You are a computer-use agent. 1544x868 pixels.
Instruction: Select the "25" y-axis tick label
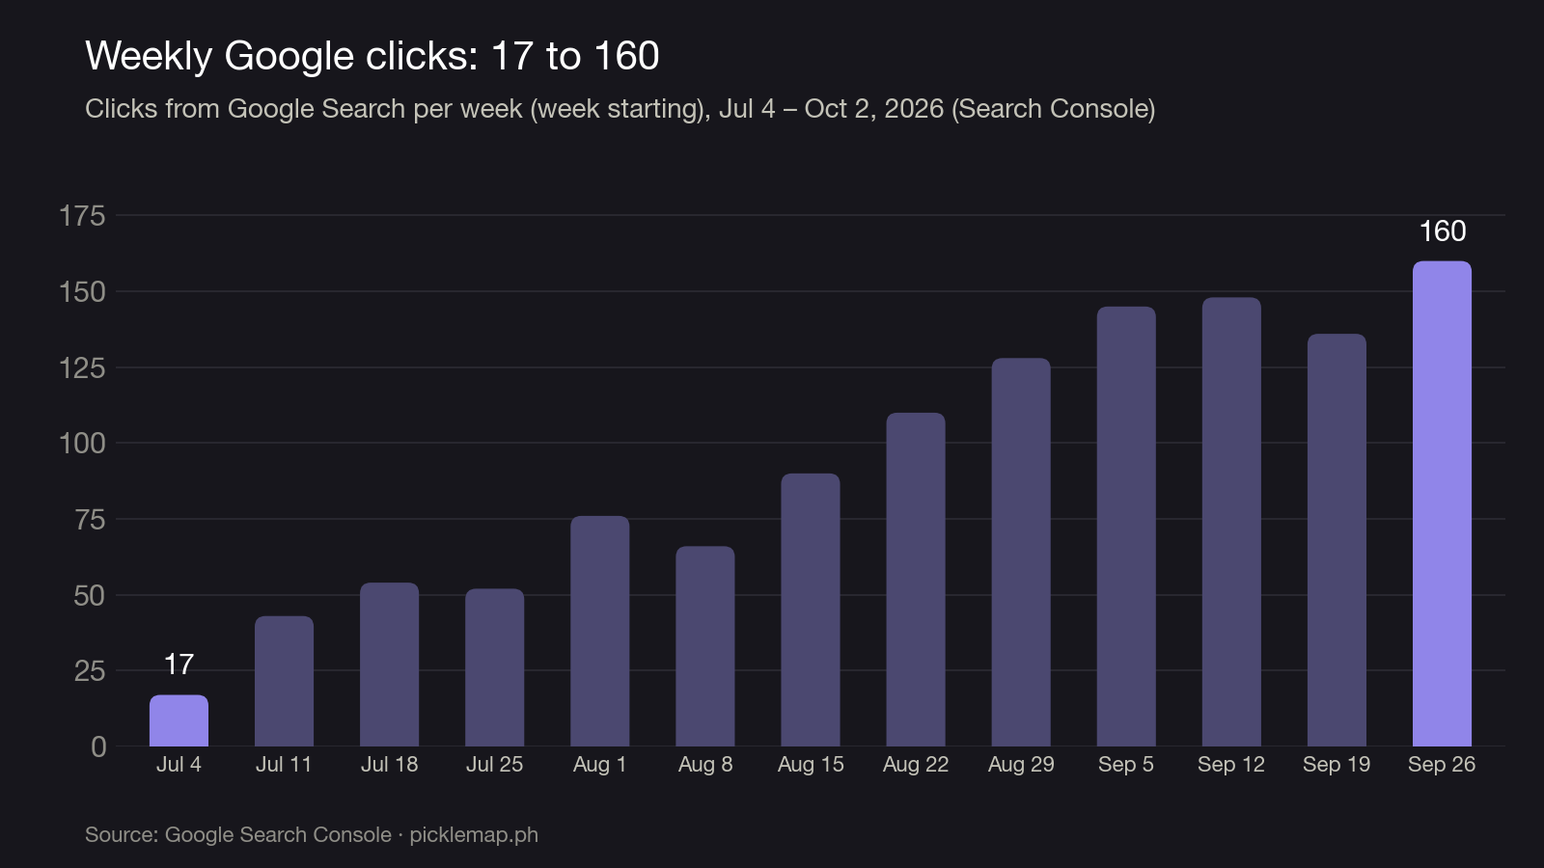[x=90, y=671]
